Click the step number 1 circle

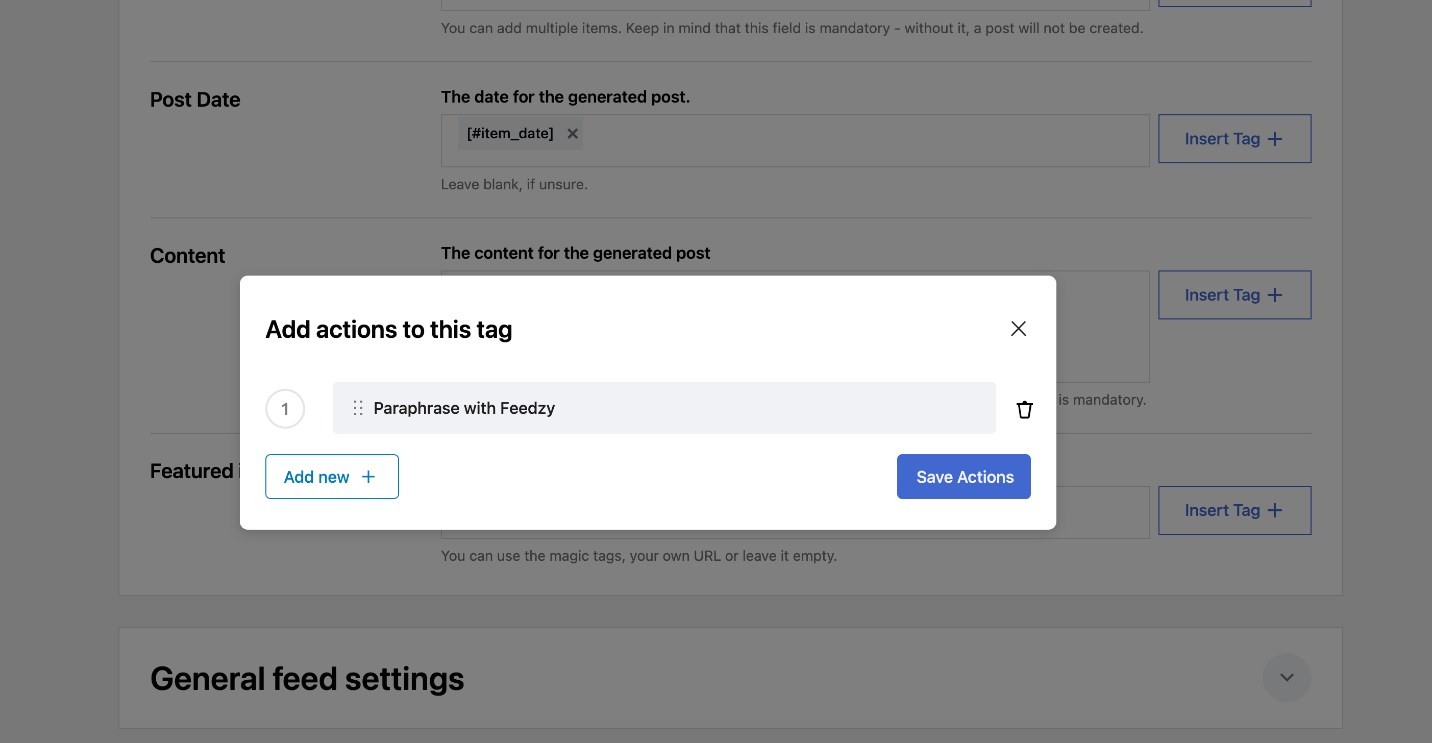pos(285,409)
